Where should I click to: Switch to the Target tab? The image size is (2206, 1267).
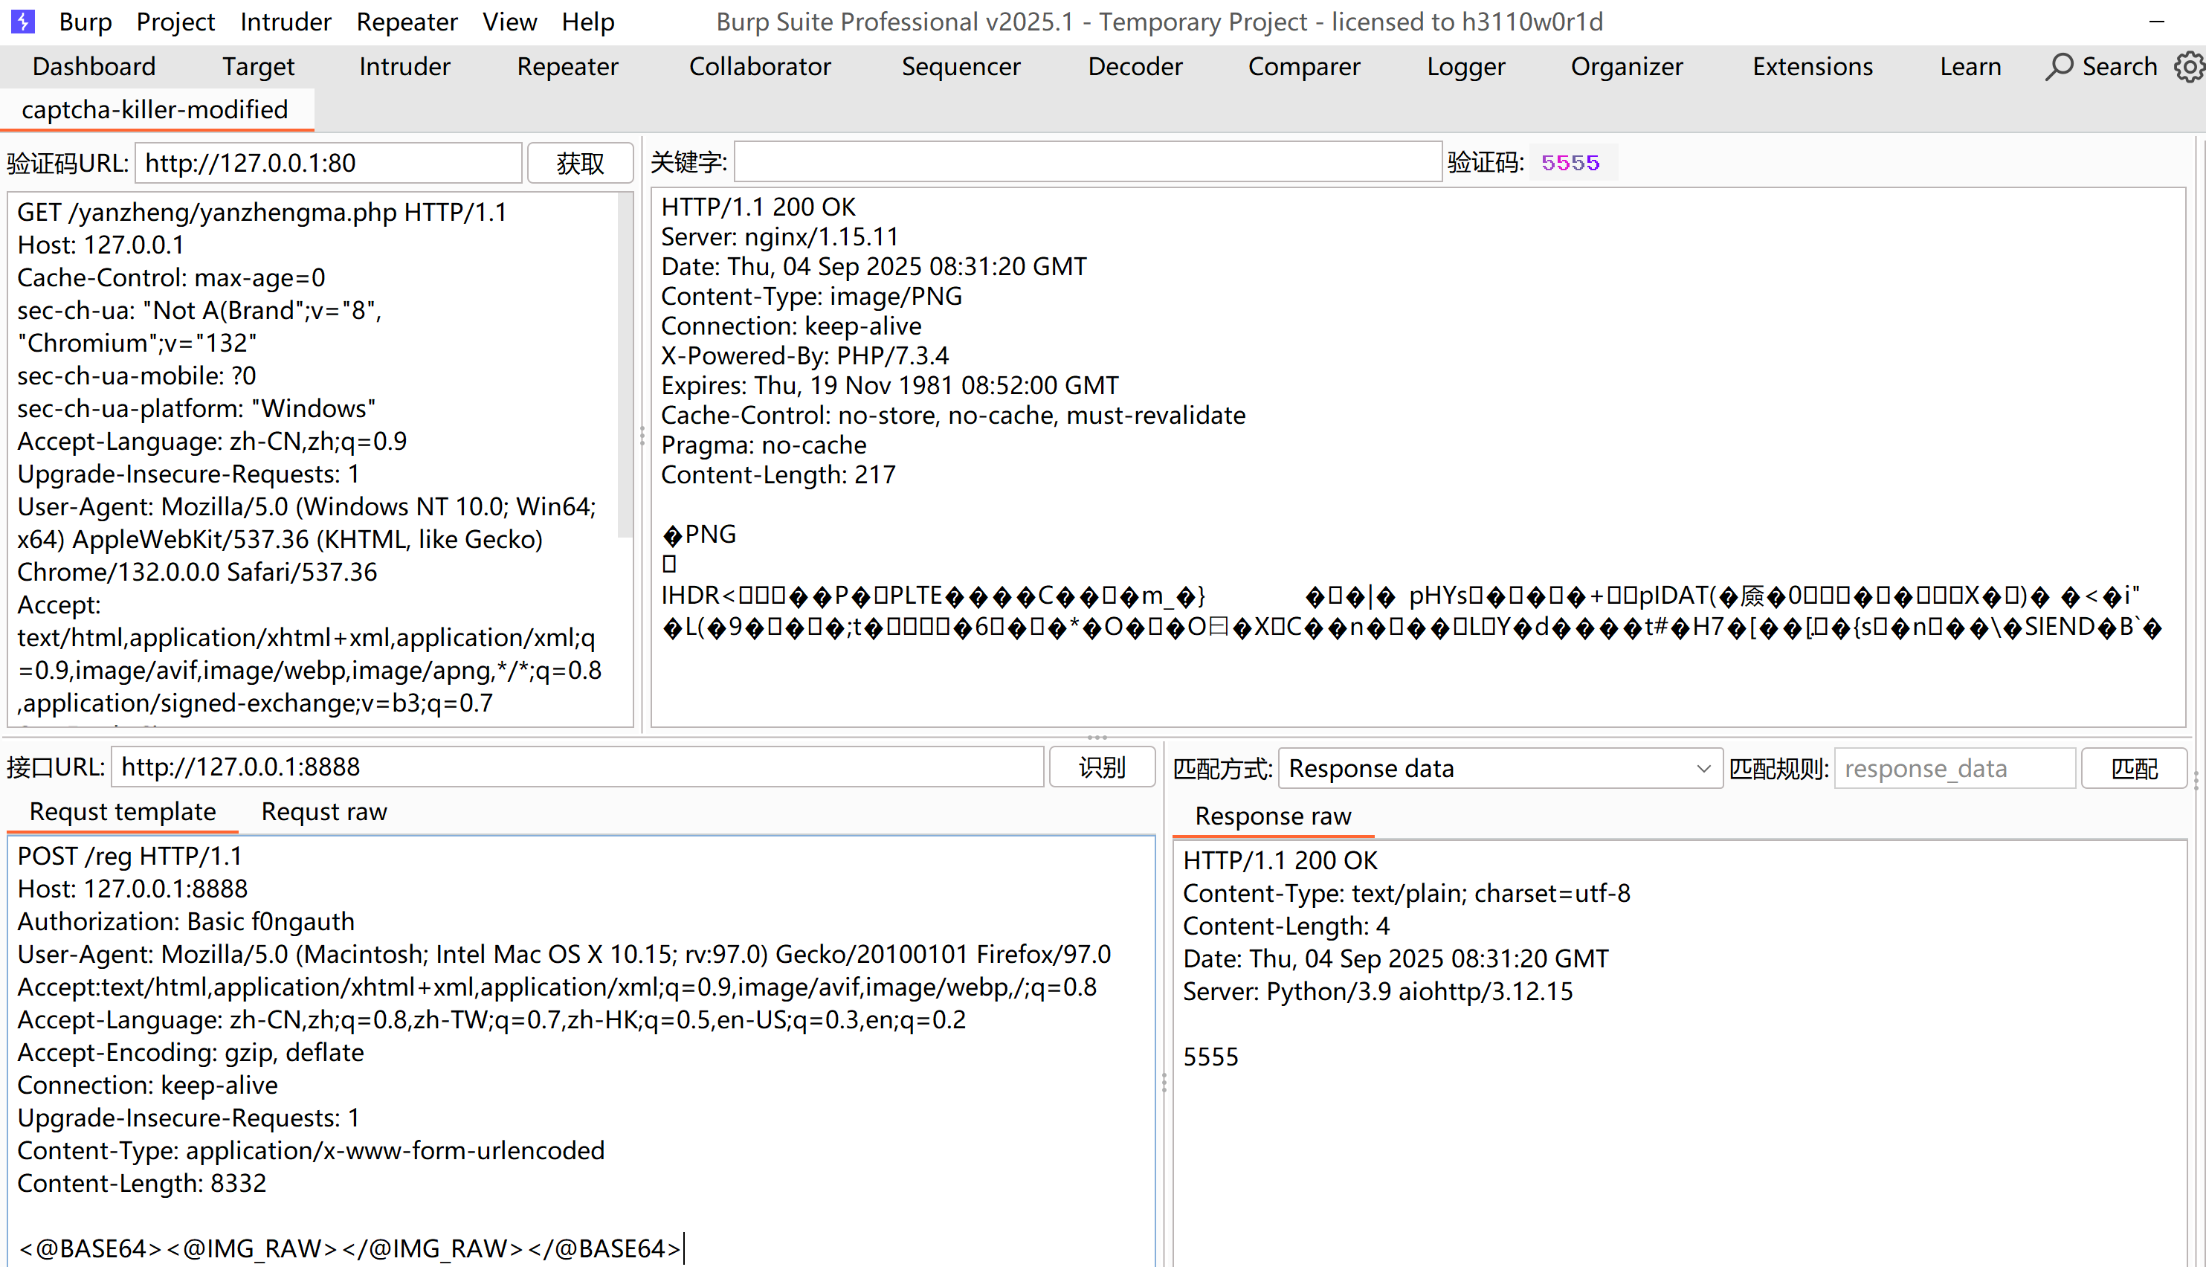(258, 67)
